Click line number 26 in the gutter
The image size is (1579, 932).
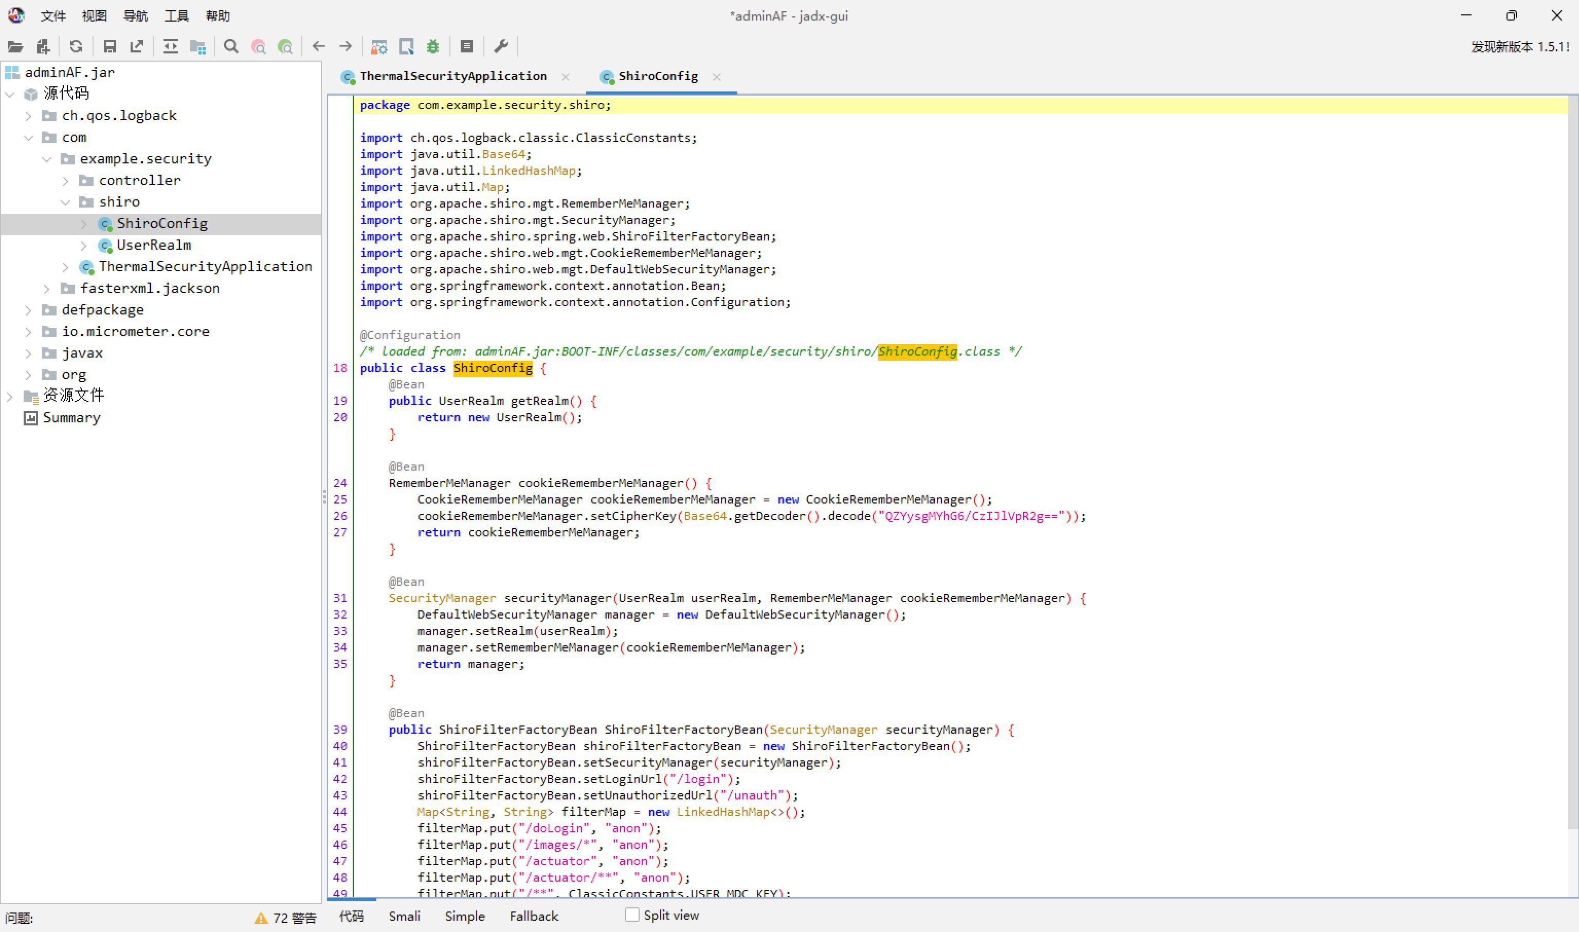point(340,516)
